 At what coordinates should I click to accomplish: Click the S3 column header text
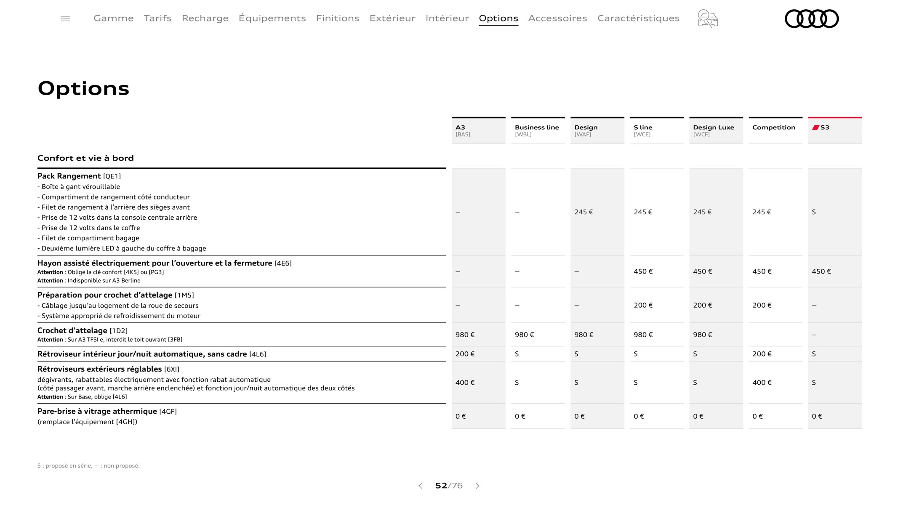pyautogui.click(x=825, y=128)
